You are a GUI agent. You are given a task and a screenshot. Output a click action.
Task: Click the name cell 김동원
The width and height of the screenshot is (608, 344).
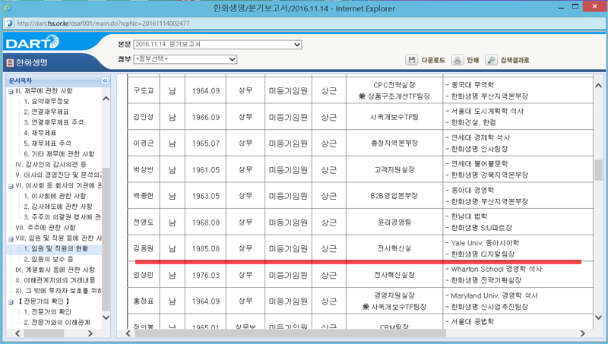[x=144, y=248]
